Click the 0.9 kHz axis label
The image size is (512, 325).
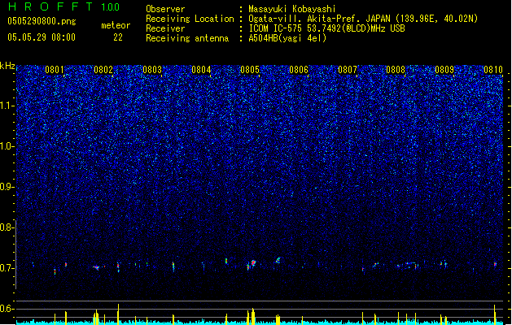(7, 187)
